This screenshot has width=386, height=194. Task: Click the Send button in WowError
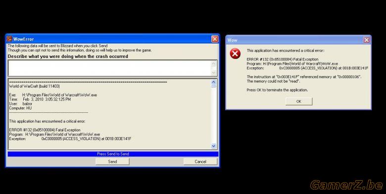pos(112,161)
